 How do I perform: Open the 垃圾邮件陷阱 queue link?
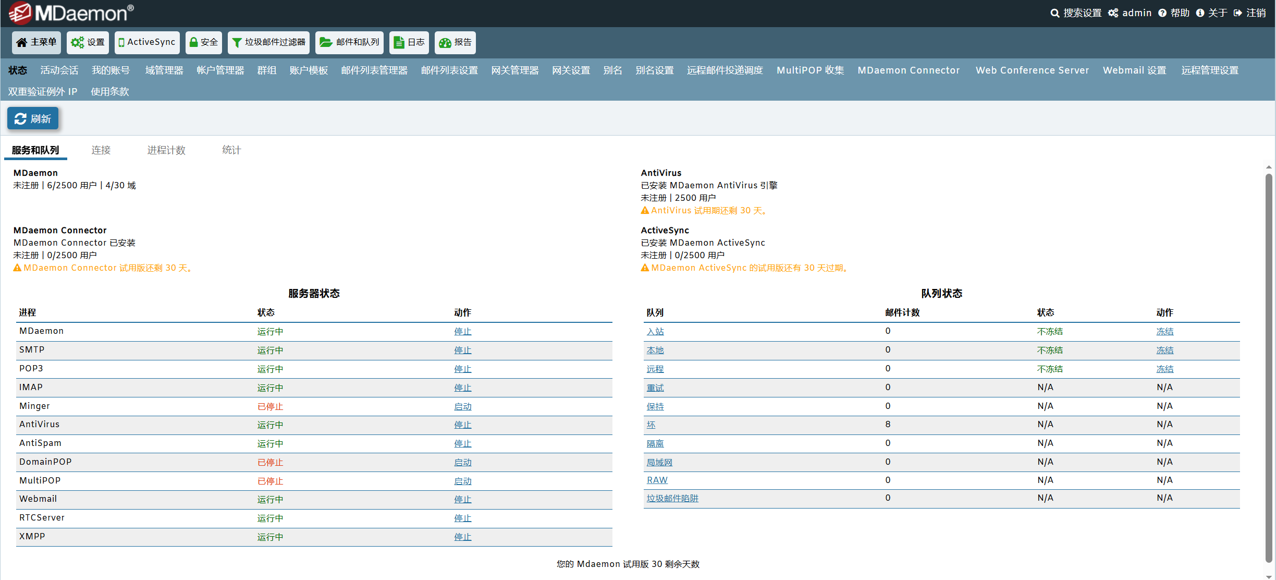672,499
